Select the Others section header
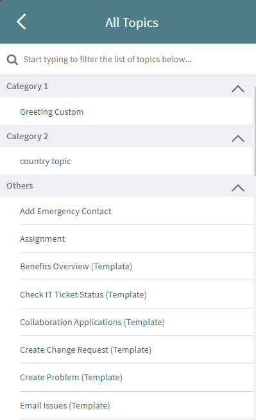 click(x=126, y=185)
